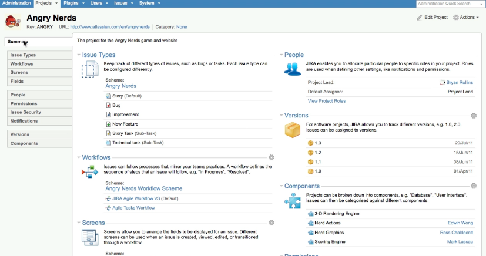The image size is (486, 256).
Task: Open the View Project Roles link
Action: pyautogui.click(x=326, y=101)
